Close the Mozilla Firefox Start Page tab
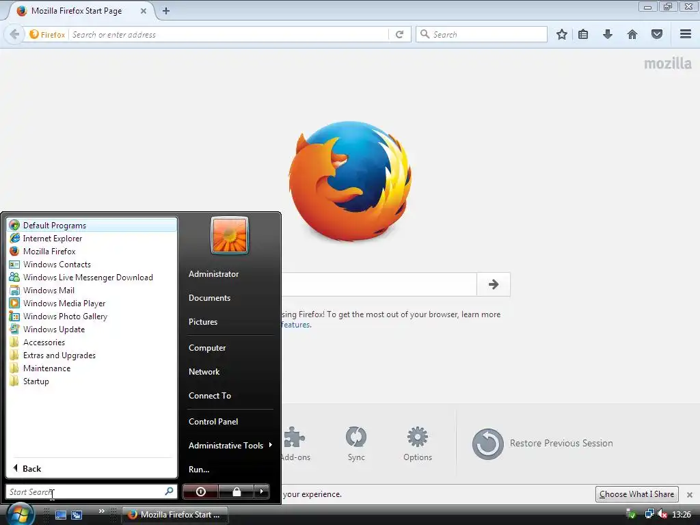700x525 pixels. click(144, 11)
